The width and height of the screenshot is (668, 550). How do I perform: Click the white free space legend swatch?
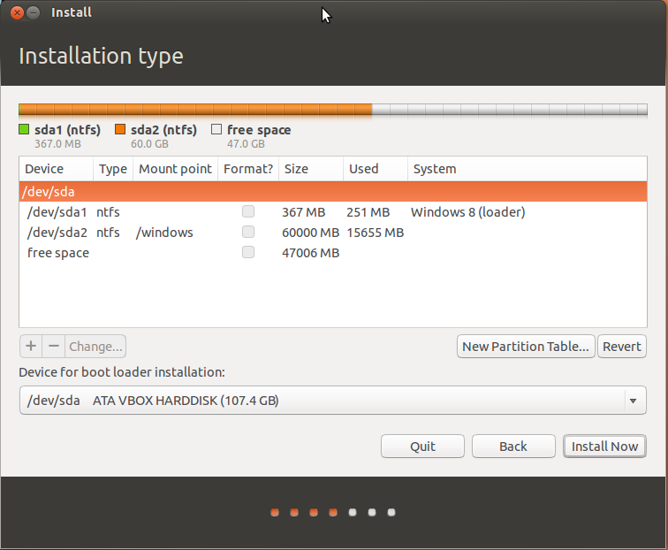(x=216, y=129)
